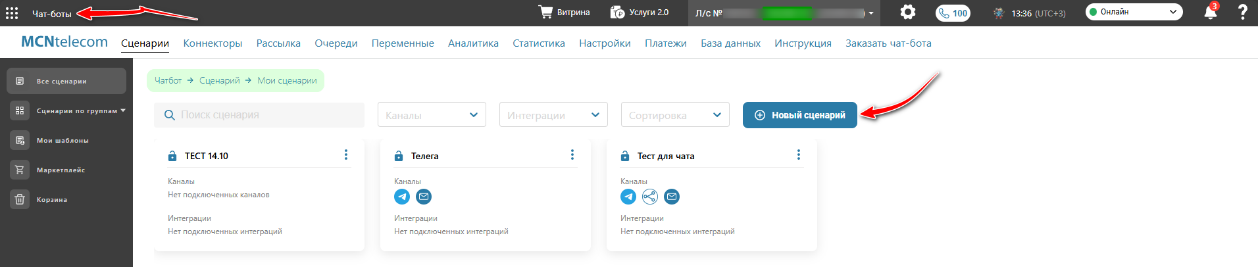1258x267 pixels.
Task: Click the Маркетплейс cart icon
Action: [20, 170]
